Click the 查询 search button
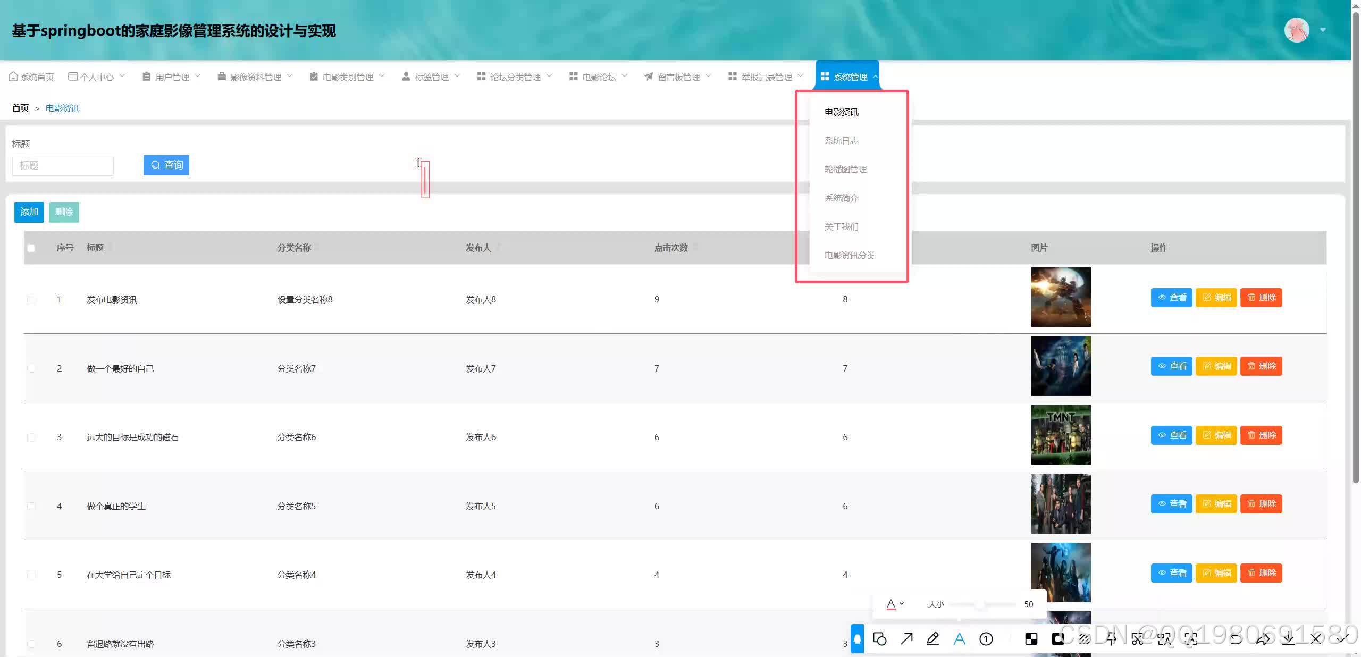 click(166, 165)
